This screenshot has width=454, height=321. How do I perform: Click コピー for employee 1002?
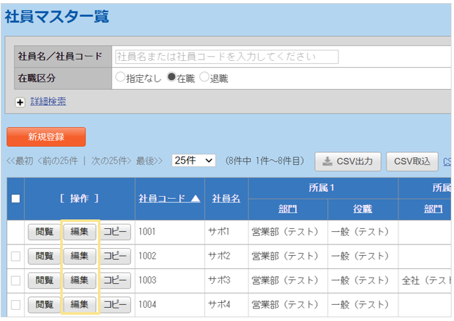[115, 256]
